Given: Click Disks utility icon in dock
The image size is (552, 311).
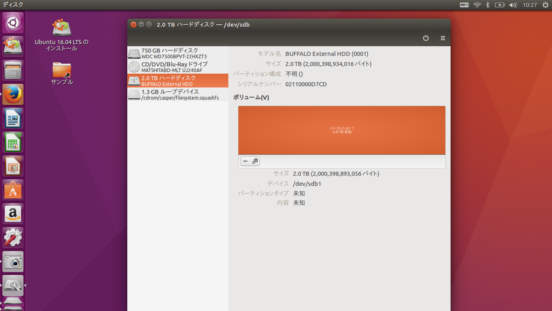Looking at the screenshot, I should [x=13, y=286].
